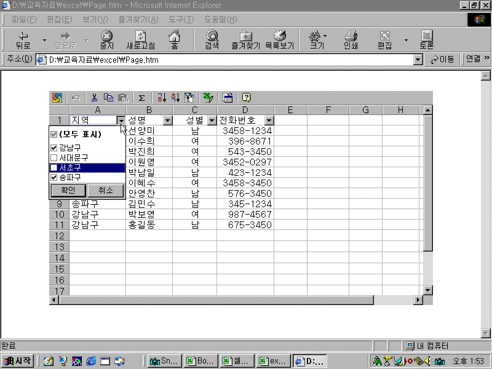Click the Copy icon in spreadsheet toolbar
This screenshot has height=369, width=492.
tap(108, 98)
